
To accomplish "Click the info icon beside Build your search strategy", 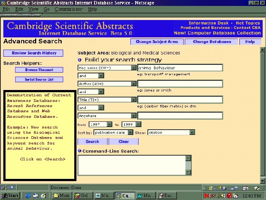I will pyautogui.click(x=79, y=60).
